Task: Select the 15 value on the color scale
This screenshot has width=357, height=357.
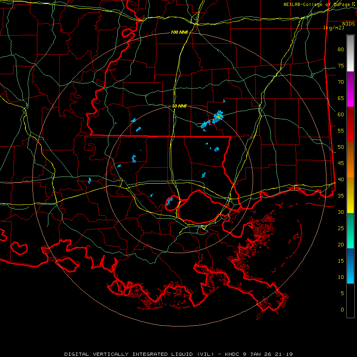Action: click(x=341, y=261)
